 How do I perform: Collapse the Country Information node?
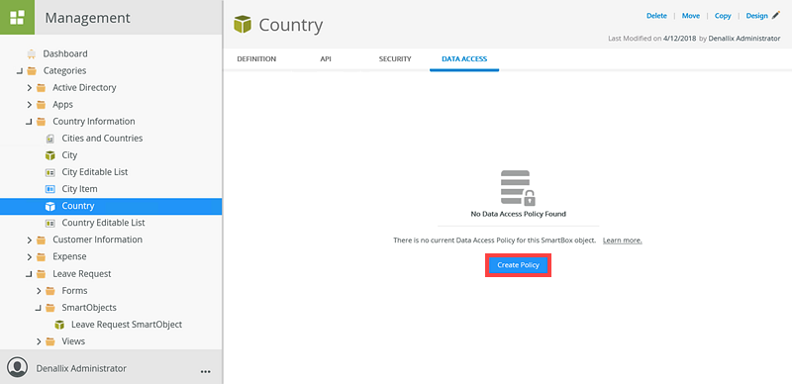tap(29, 122)
